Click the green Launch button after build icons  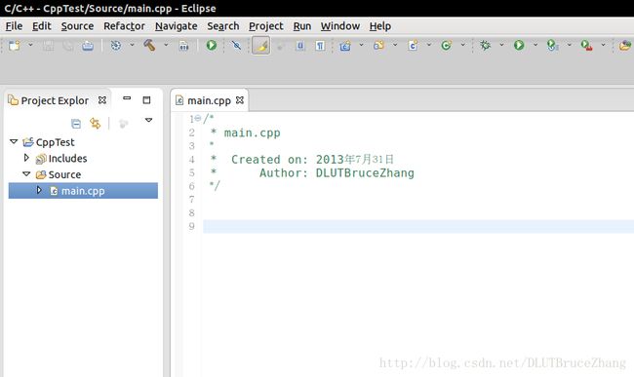pos(212,45)
